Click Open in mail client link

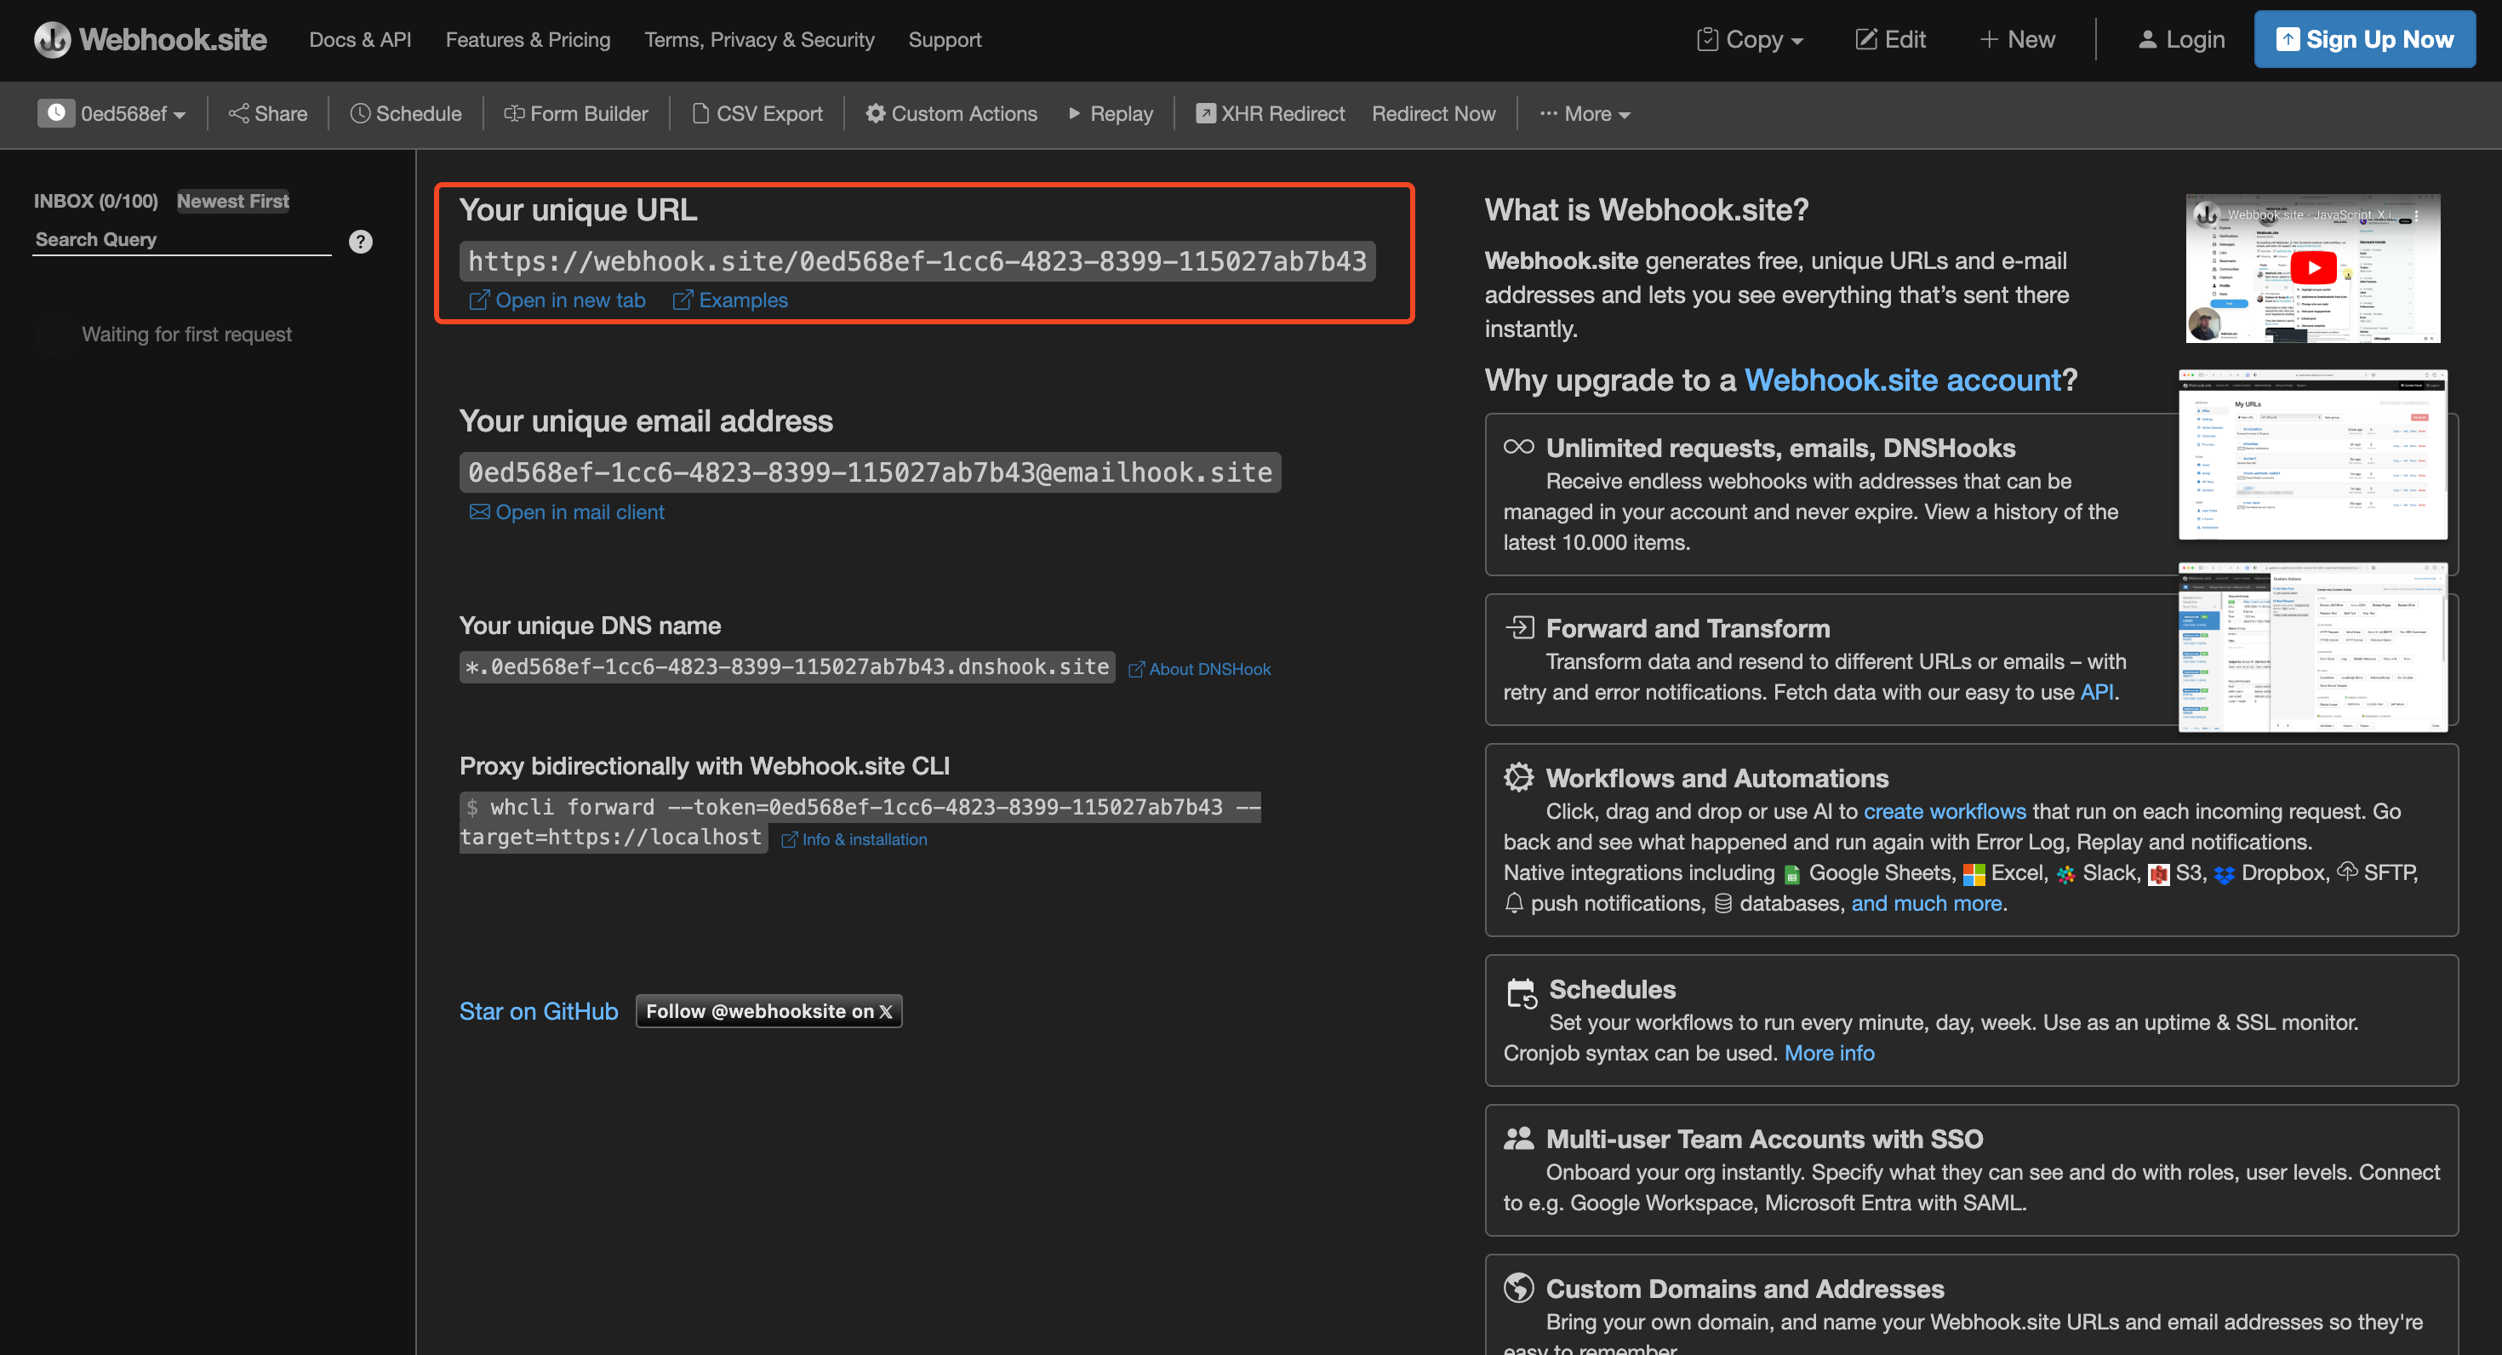pos(568,512)
